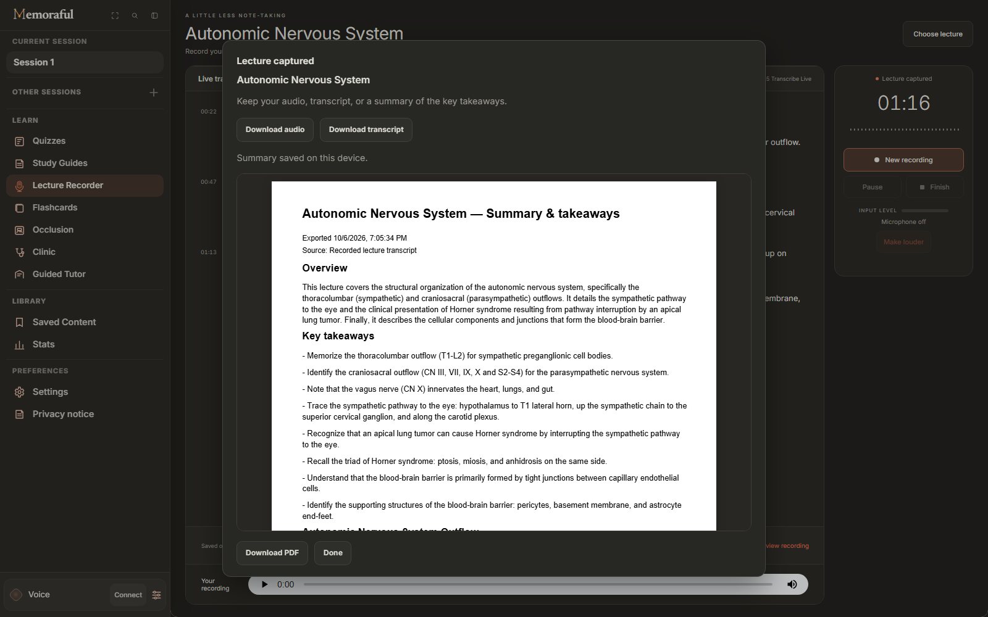This screenshot has height=617, width=988.
Task: Click Connect next to Voice
Action: (128, 595)
